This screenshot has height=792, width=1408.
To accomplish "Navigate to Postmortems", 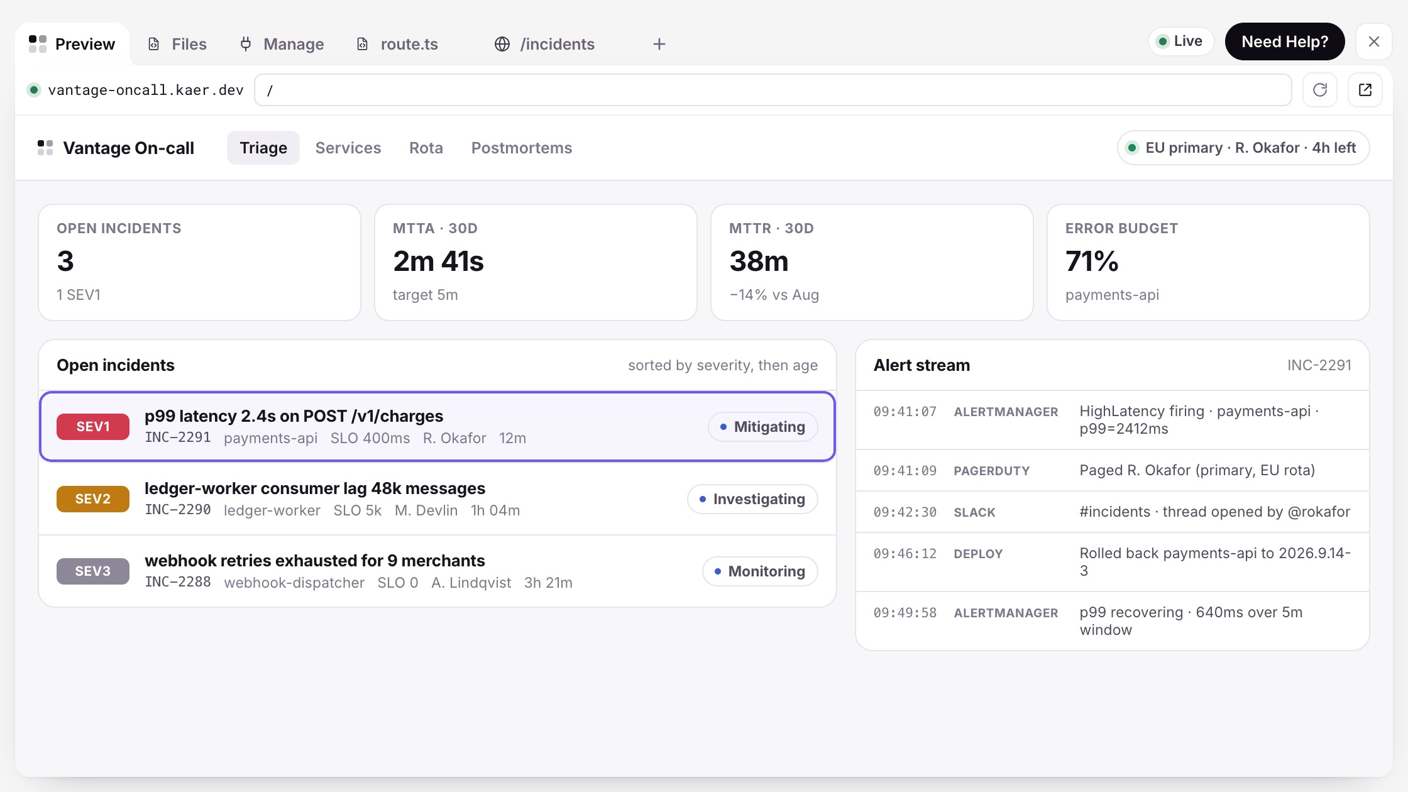I will tap(522, 148).
